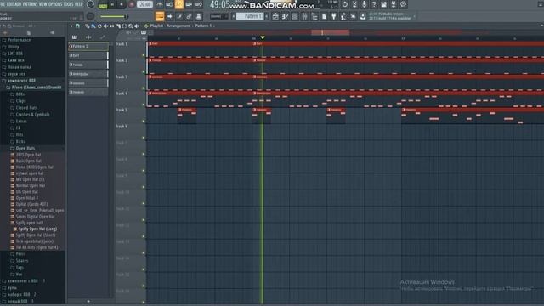Select the Mute tool in the playlist toolbar
This screenshot has height=306, width=544.
[x=105, y=26]
